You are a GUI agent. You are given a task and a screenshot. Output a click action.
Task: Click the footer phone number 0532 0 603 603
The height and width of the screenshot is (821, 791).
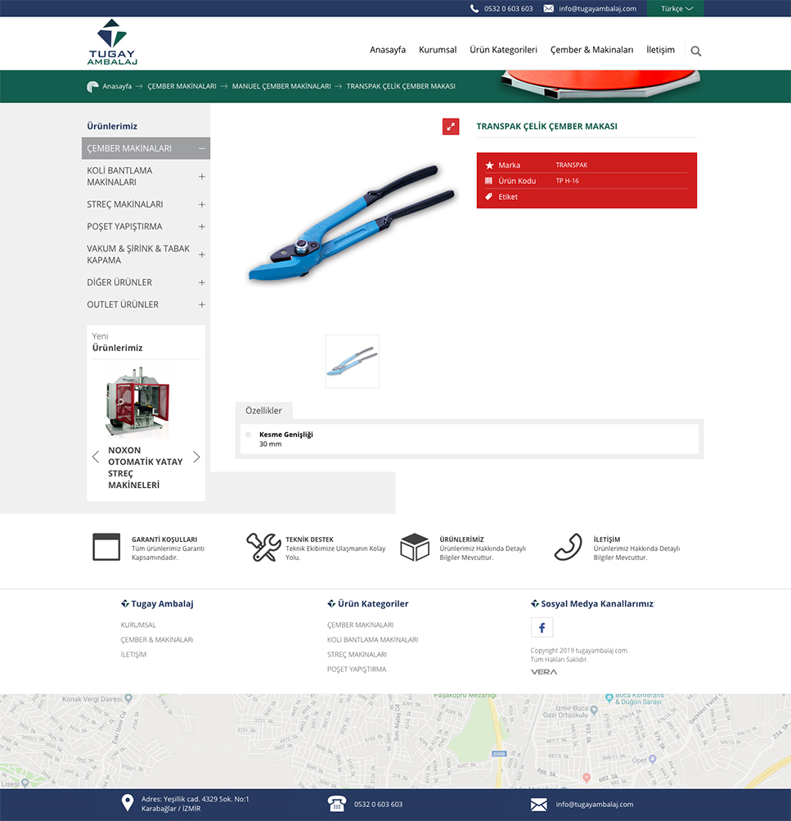click(378, 805)
